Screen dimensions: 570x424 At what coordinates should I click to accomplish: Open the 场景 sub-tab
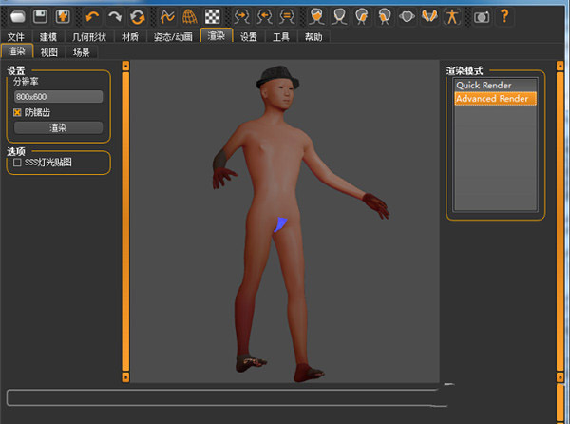pyautogui.click(x=82, y=52)
